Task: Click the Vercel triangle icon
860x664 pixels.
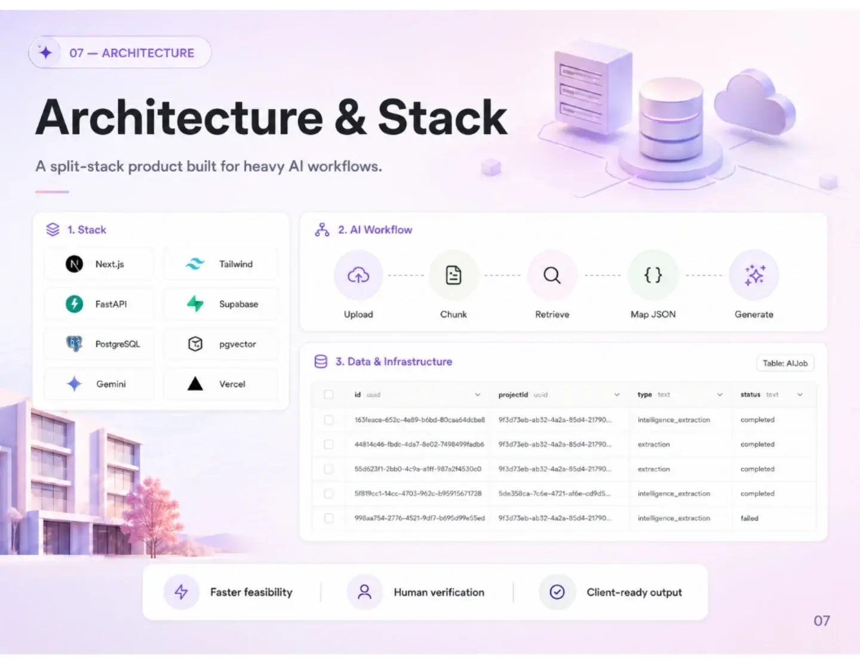Action: click(x=195, y=384)
